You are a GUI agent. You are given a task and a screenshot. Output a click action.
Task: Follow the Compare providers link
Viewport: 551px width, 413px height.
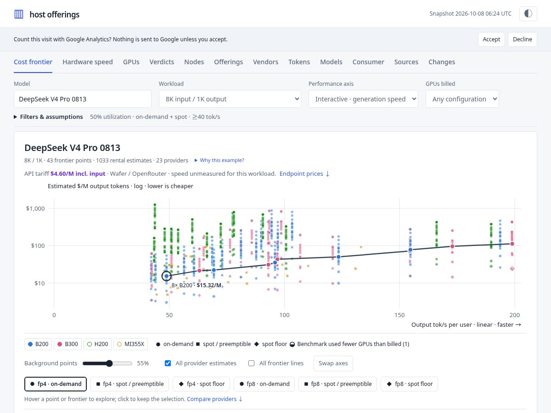pyautogui.click(x=215, y=399)
